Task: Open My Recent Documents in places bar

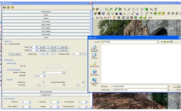Action: point(94,48)
